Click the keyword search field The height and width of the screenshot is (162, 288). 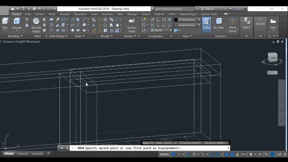174,9
